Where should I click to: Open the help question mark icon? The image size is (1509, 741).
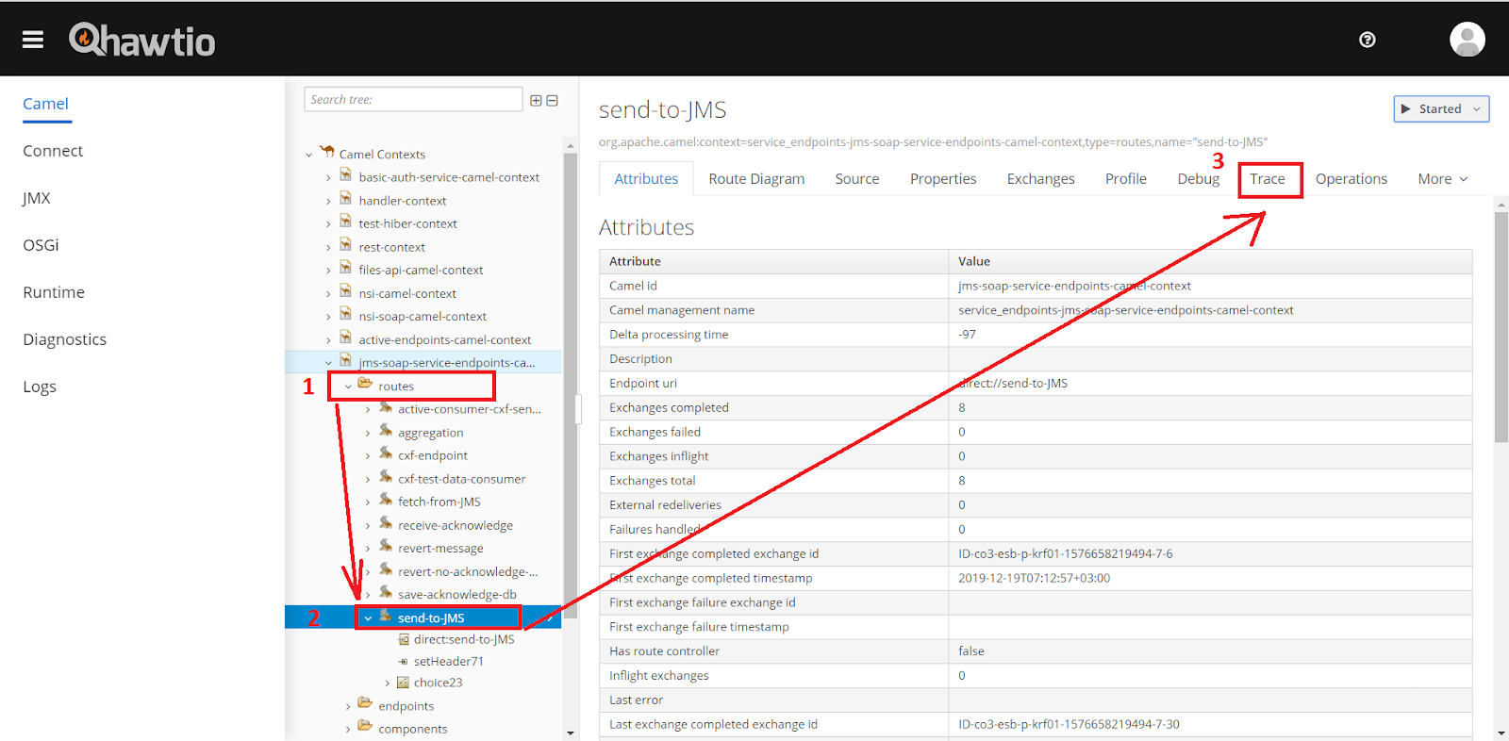coord(1368,40)
